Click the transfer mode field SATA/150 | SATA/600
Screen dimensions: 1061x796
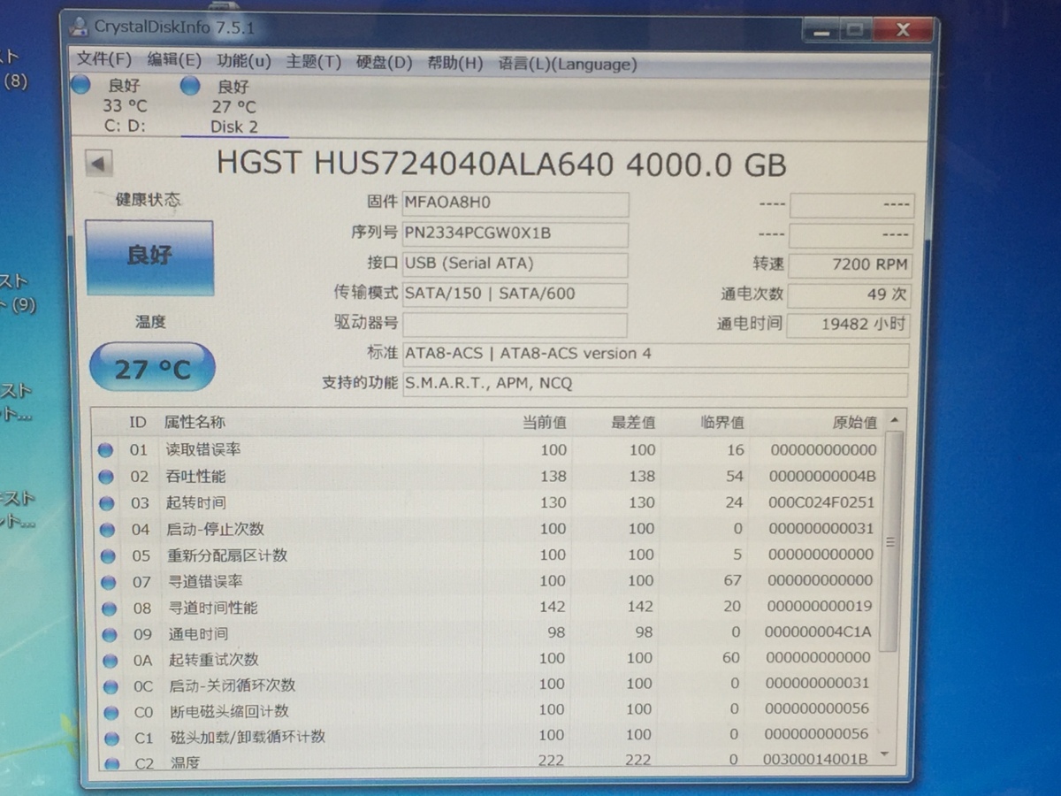515,295
